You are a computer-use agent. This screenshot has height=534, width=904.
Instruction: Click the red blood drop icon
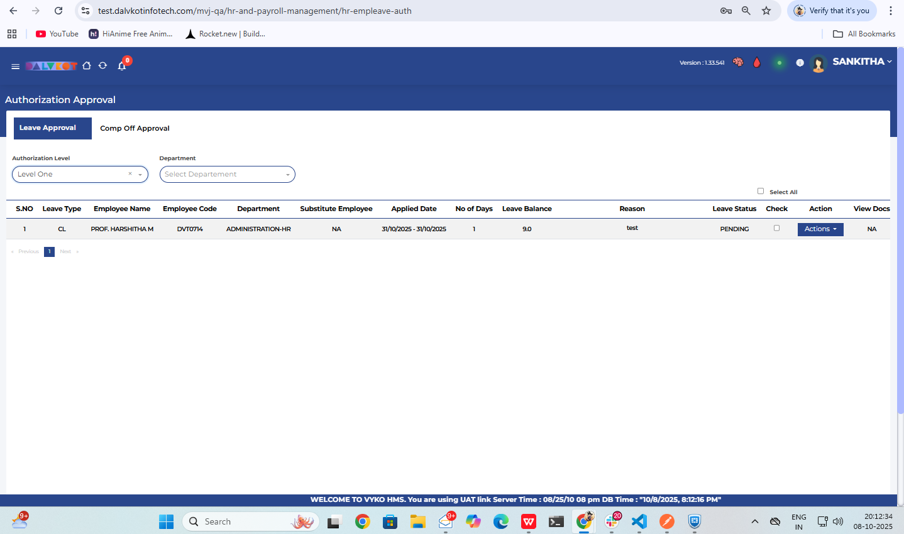757,62
